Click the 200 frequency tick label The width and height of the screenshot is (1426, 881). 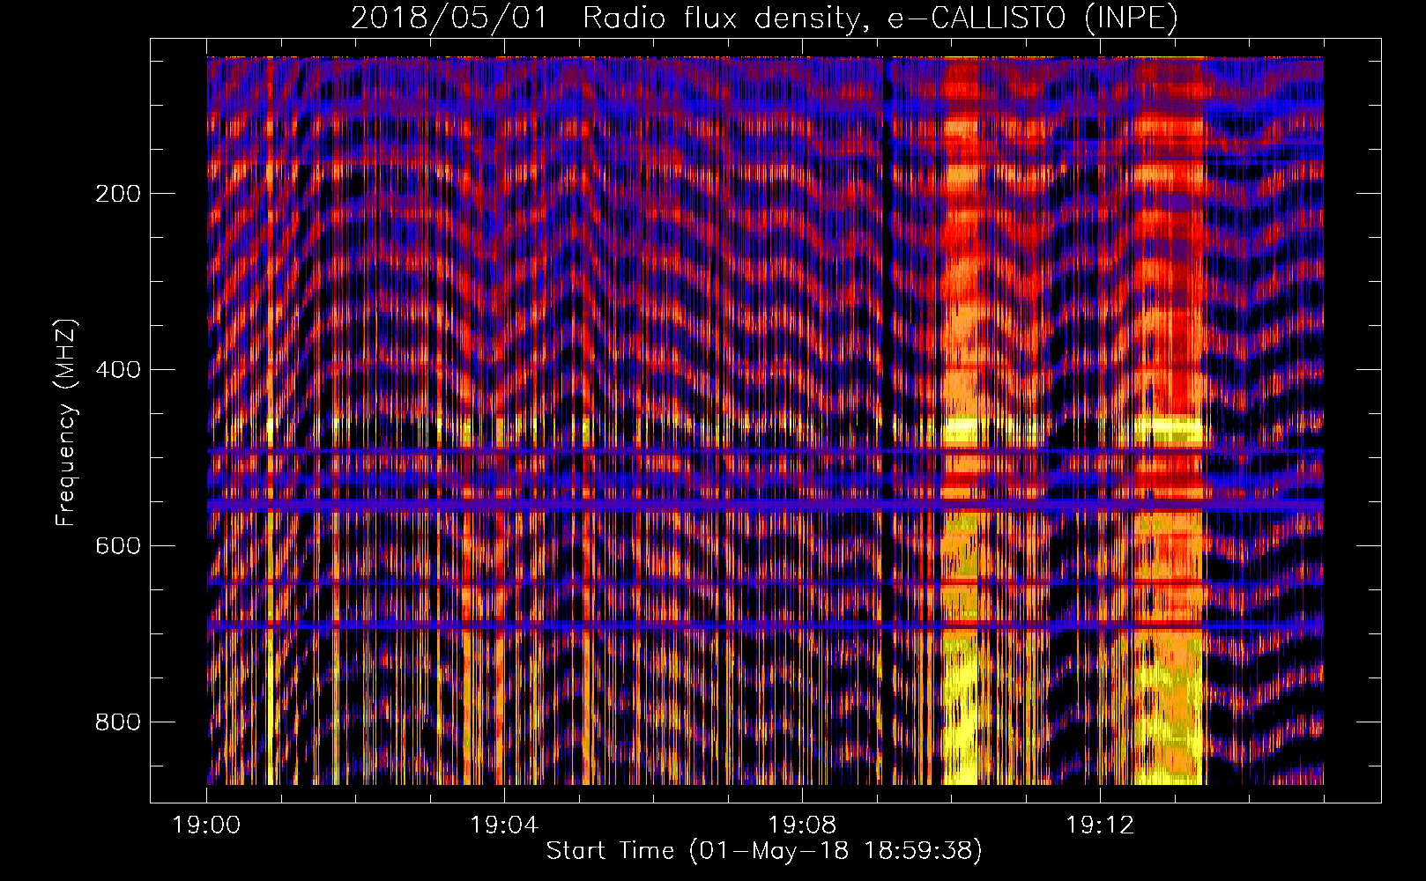pyautogui.click(x=118, y=194)
